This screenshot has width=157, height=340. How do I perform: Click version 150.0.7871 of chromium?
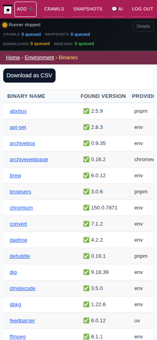tap(104, 208)
